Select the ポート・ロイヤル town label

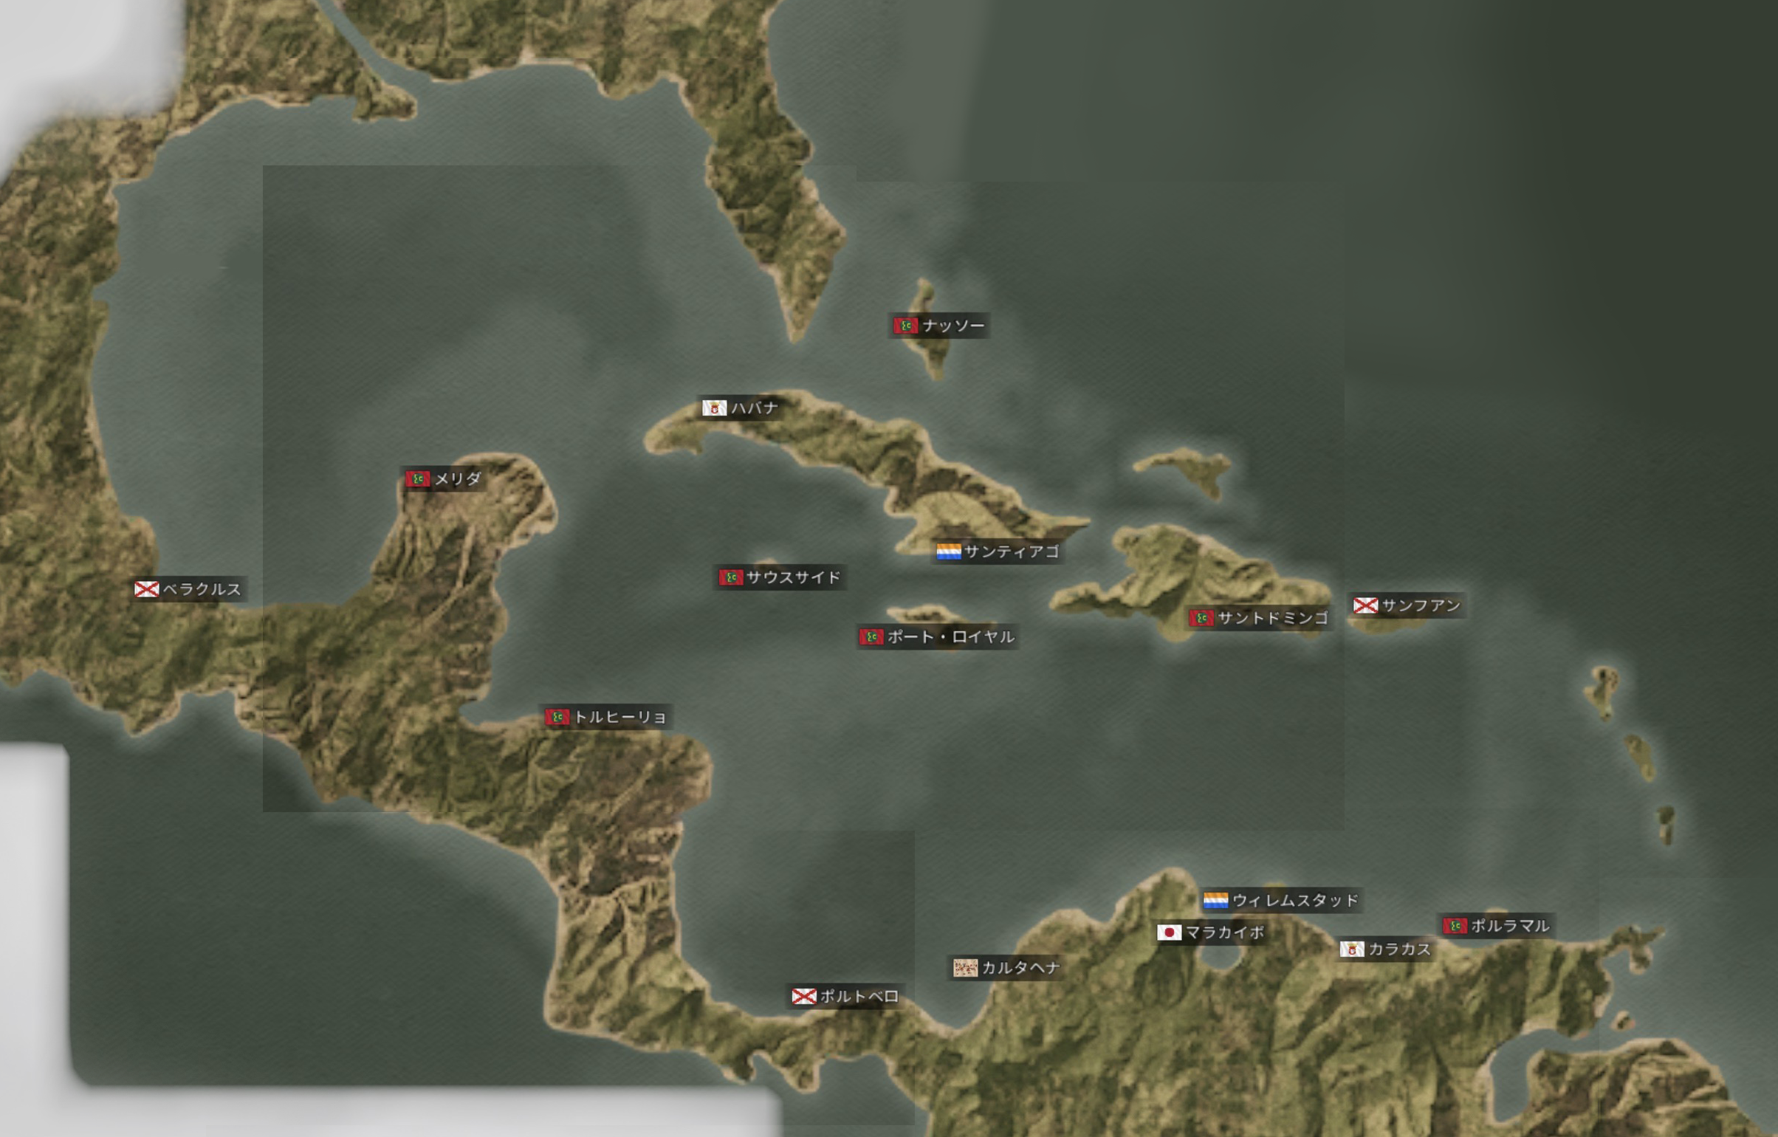(x=950, y=637)
